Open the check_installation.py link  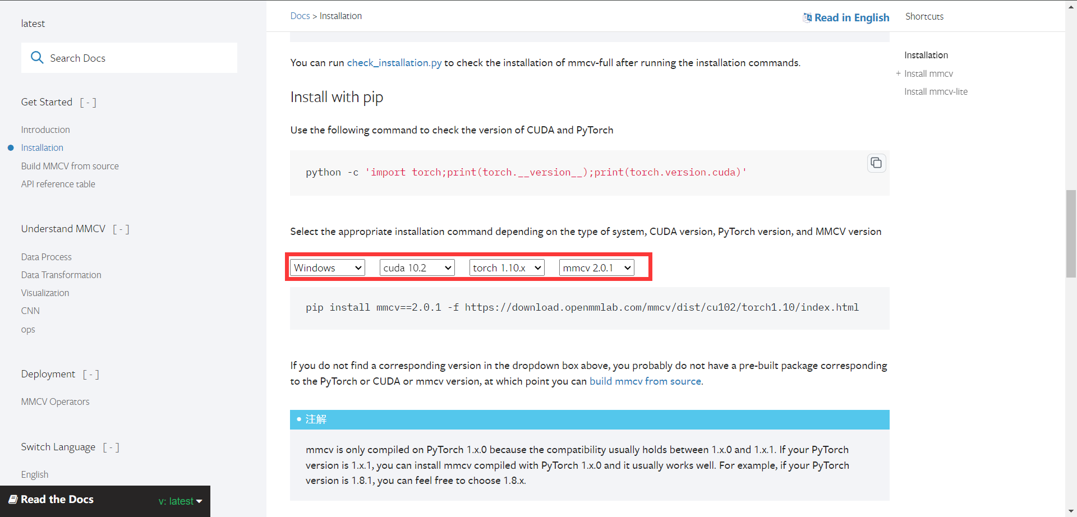tap(394, 63)
